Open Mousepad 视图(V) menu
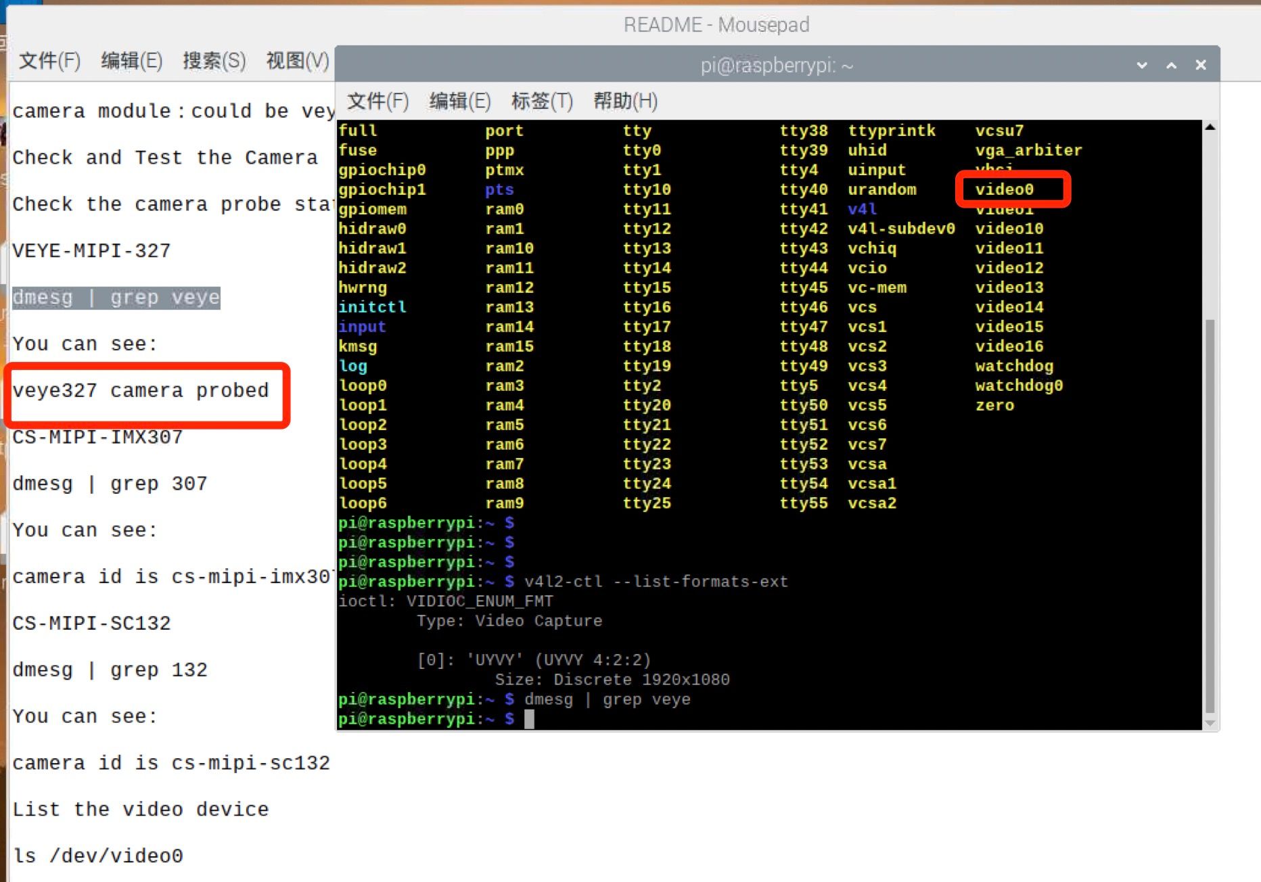 click(298, 61)
